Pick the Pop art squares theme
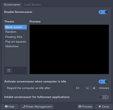 point(16,42)
